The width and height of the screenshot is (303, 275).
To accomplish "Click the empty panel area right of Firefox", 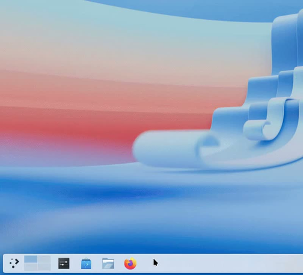I will pos(221,264).
